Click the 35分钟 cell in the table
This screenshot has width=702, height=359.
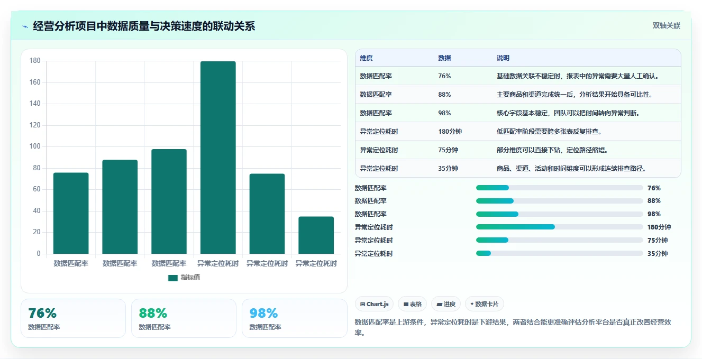pyautogui.click(x=449, y=169)
